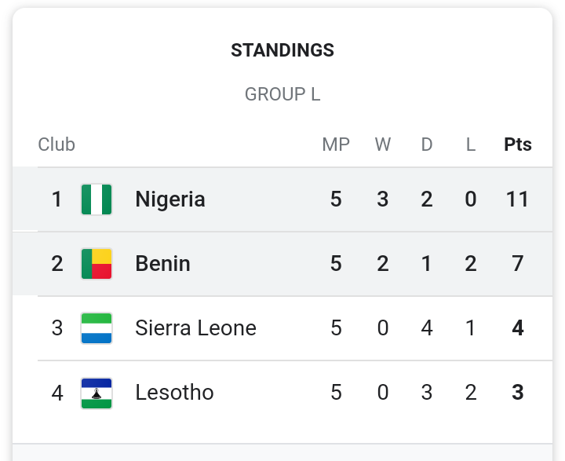
Task: Click the Sierra Leone flag icon
Action: (x=97, y=328)
